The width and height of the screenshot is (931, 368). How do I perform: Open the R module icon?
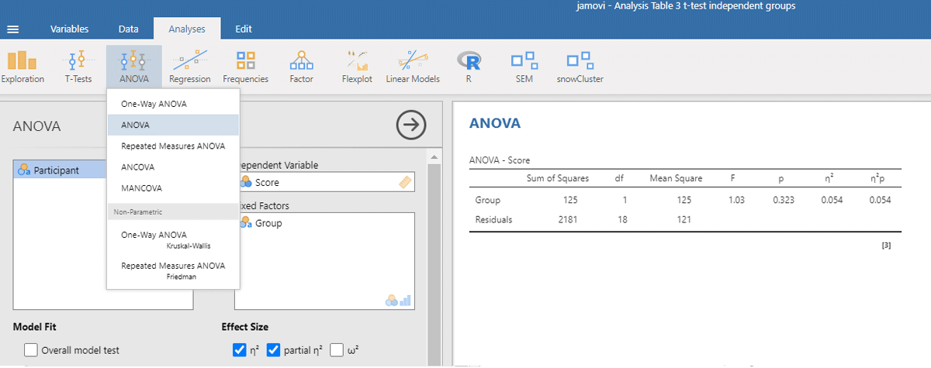point(469,67)
